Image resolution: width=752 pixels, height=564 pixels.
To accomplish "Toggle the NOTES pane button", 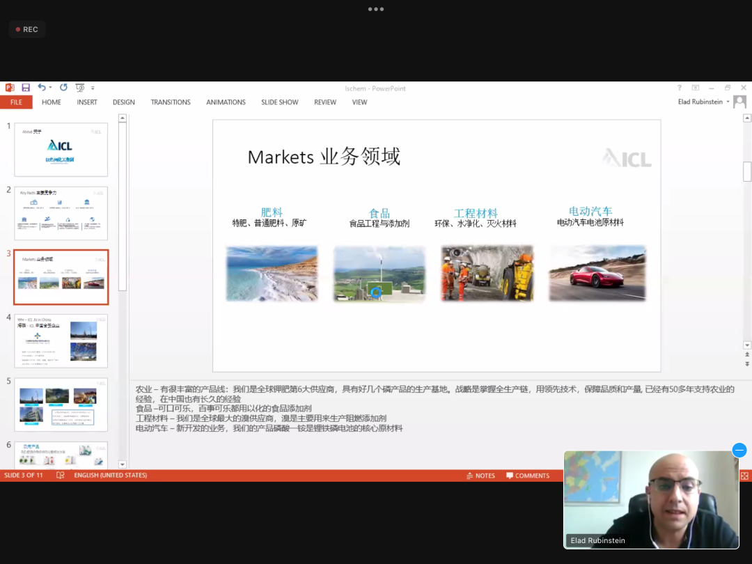I will 480,476.
